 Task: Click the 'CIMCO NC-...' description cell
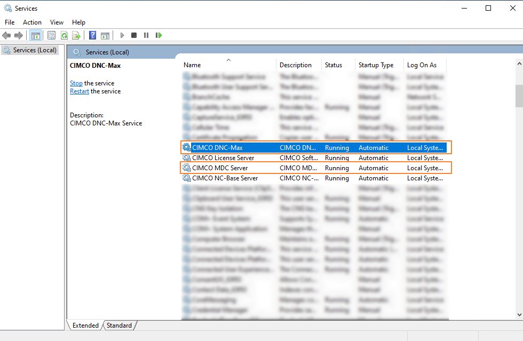(299, 178)
